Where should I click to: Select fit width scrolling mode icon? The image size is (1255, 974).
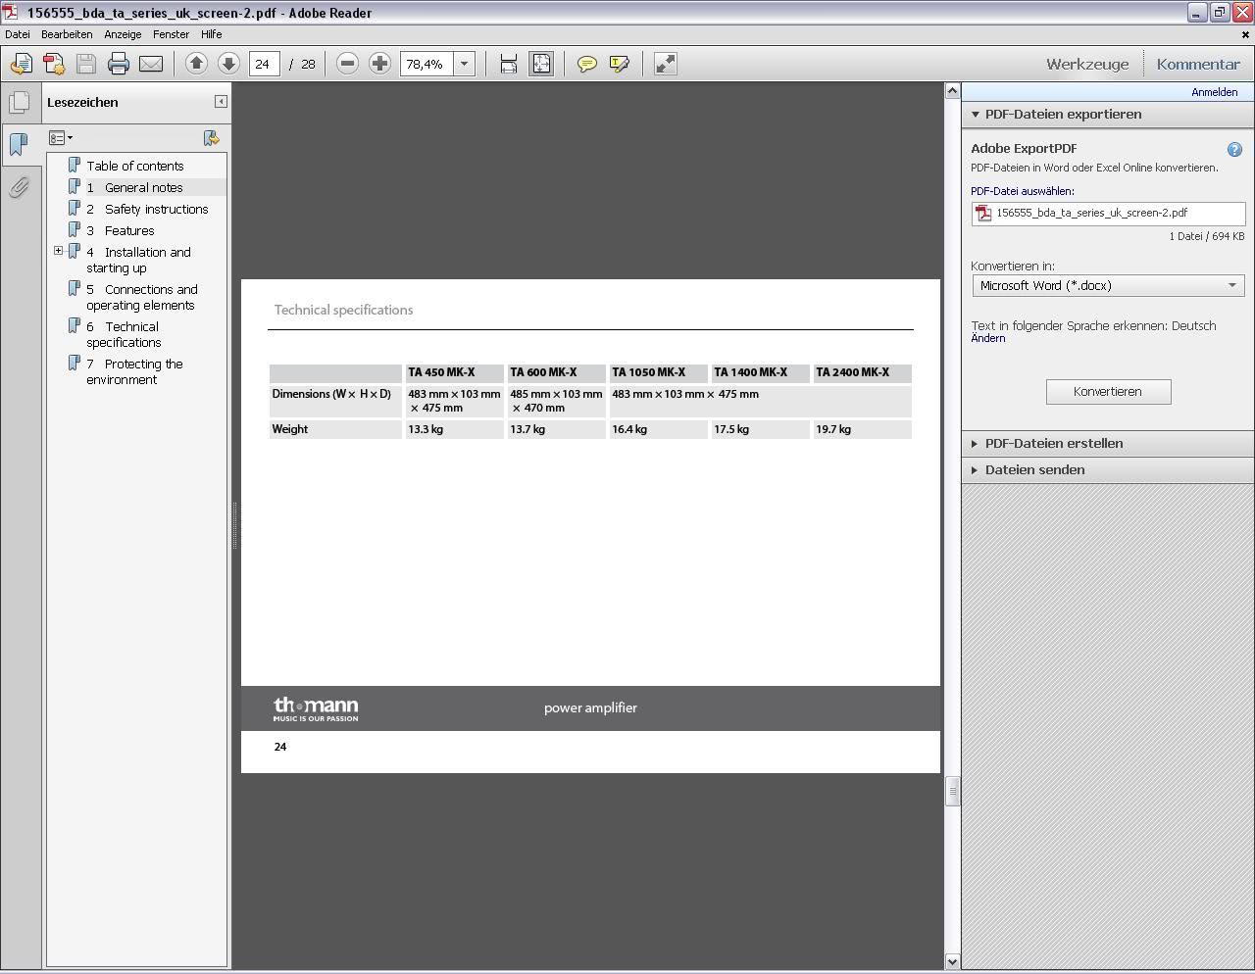(x=508, y=64)
